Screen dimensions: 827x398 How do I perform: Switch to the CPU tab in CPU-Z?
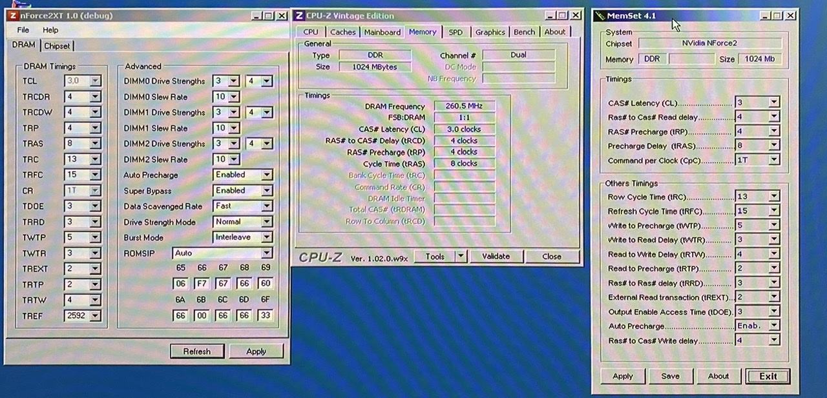(311, 32)
